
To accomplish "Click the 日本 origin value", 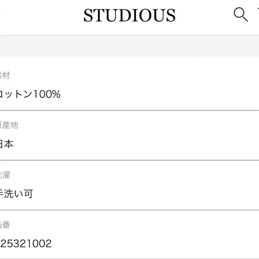I will [x=6, y=144].
